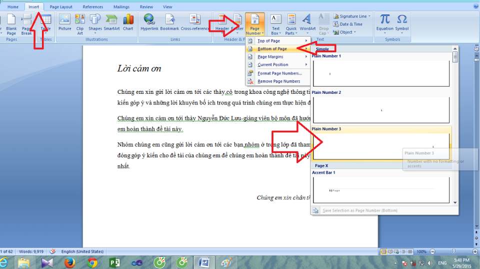Open the Shapes gallery
The width and height of the screenshot is (480, 269).
tap(95, 24)
